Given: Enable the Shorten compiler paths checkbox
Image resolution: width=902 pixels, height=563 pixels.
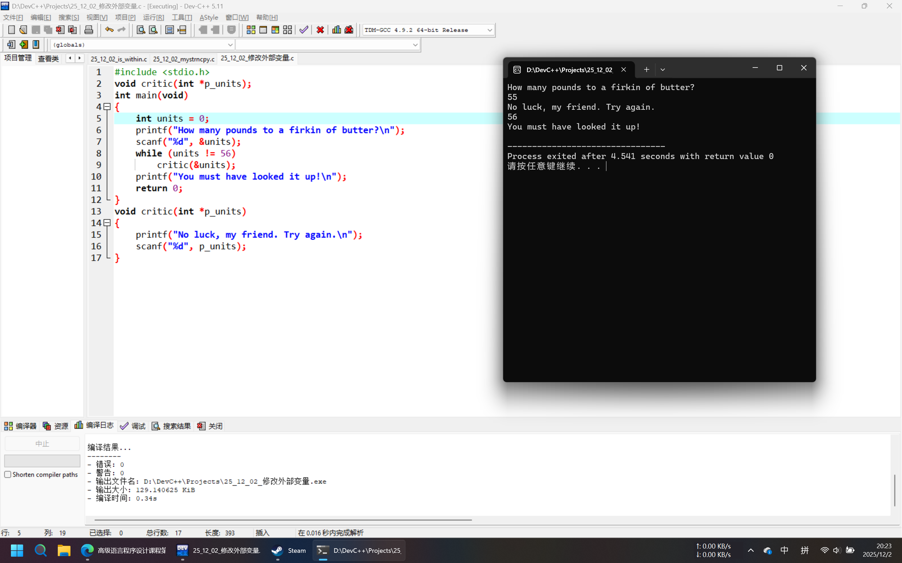Looking at the screenshot, I should pos(8,474).
